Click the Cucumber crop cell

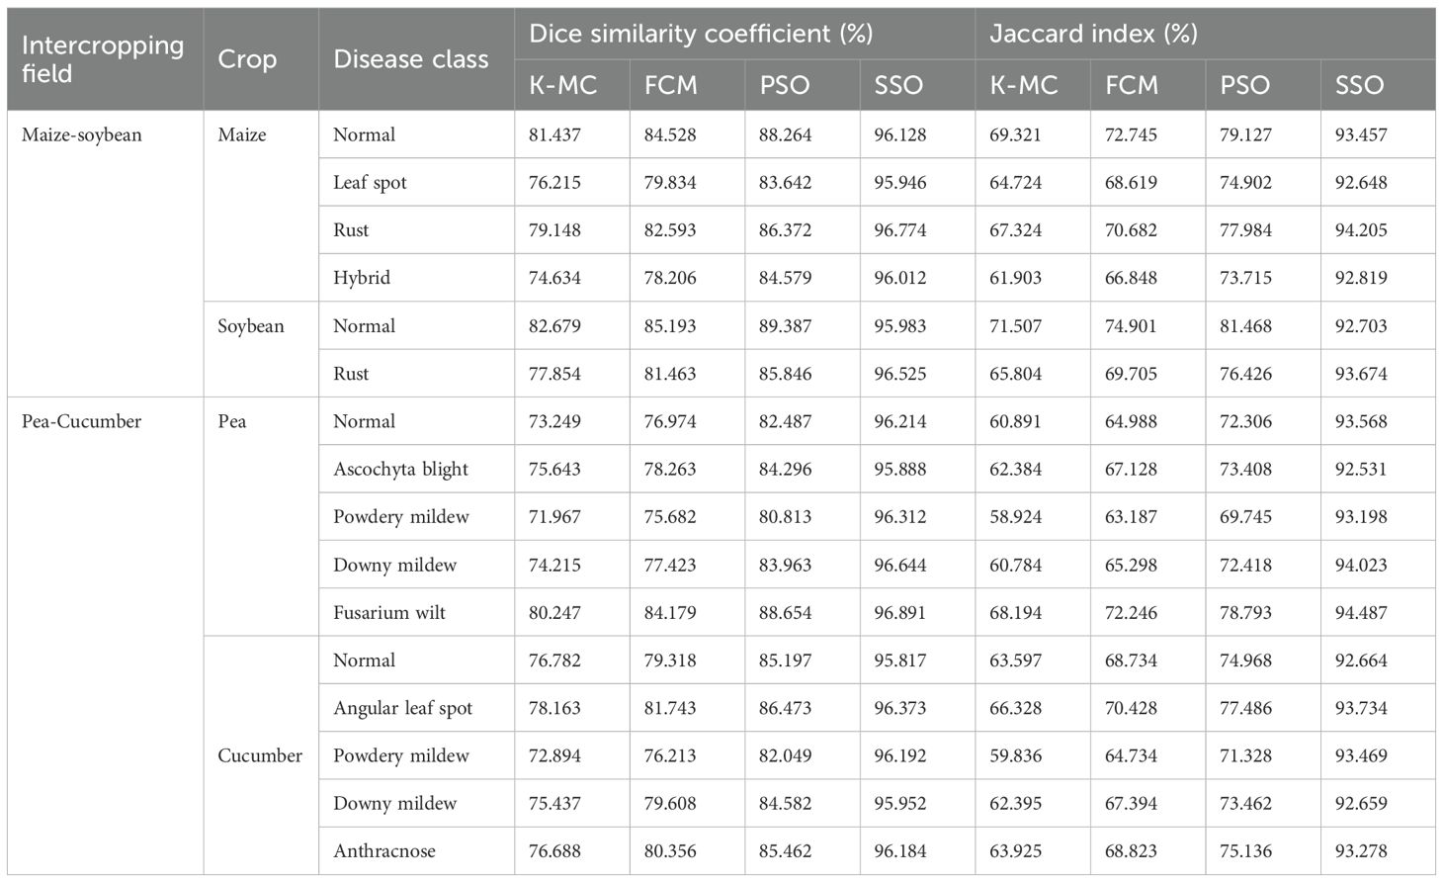point(260,755)
